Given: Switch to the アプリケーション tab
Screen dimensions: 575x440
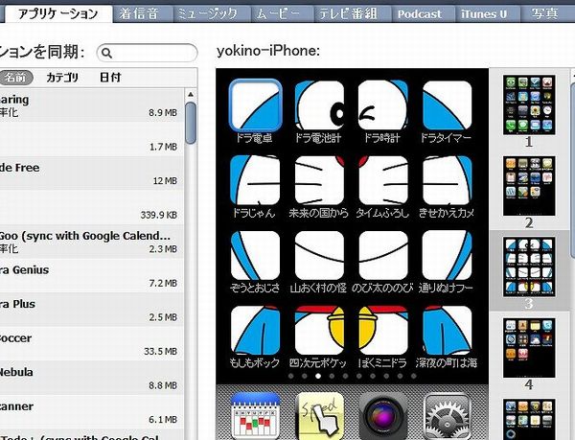Looking at the screenshot, I should (57, 14).
